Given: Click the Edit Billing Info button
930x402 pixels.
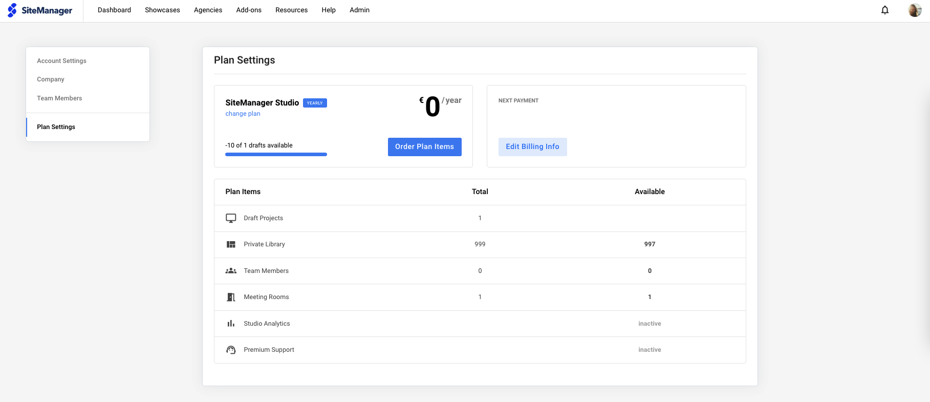Looking at the screenshot, I should click(532, 147).
